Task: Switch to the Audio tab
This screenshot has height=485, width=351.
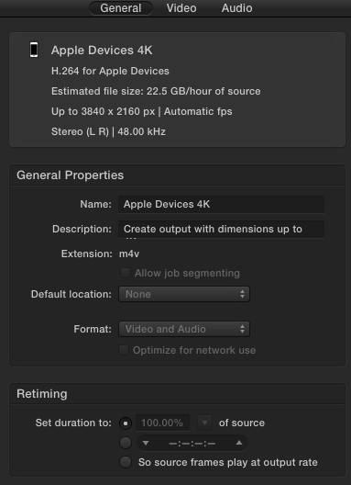Action: point(236,8)
